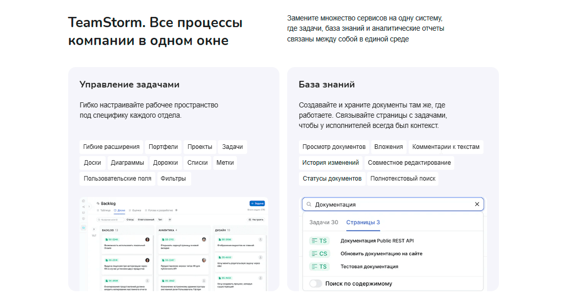
Task: Click the Портфели tag
Action: [163, 147]
